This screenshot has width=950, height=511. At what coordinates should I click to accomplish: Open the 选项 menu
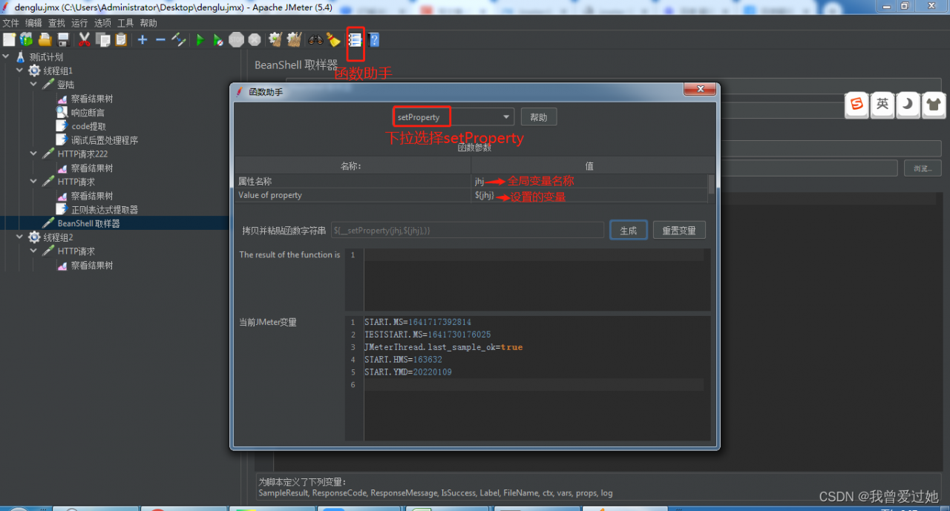102,23
